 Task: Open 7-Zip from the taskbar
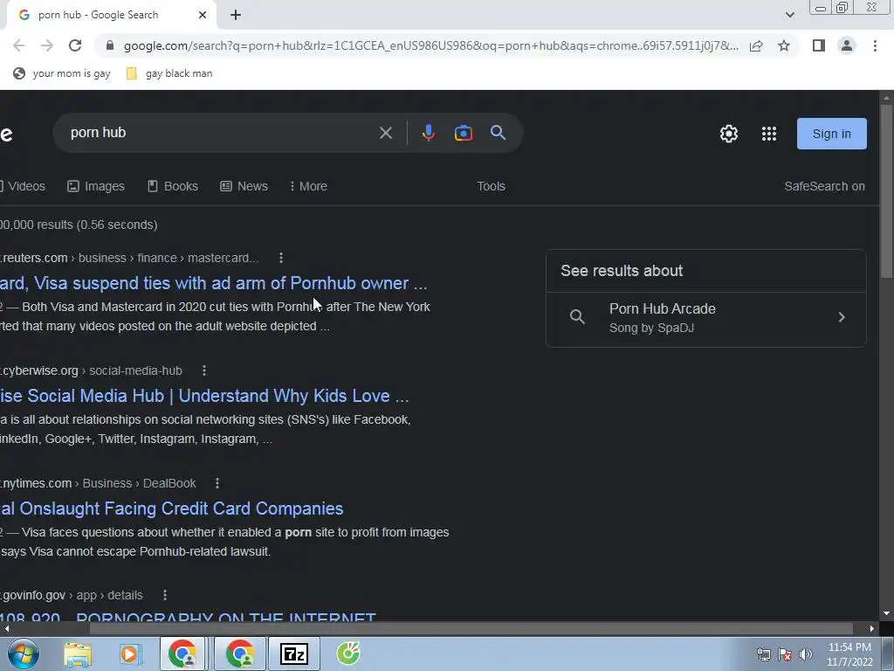[294, 654]
